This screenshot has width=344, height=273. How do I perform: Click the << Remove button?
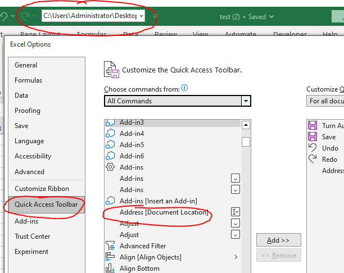tap(278, 255)
